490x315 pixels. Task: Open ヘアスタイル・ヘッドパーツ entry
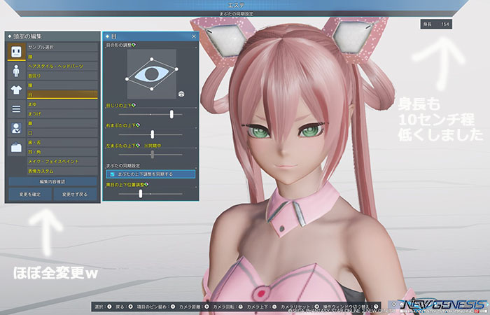pos(62,66)
